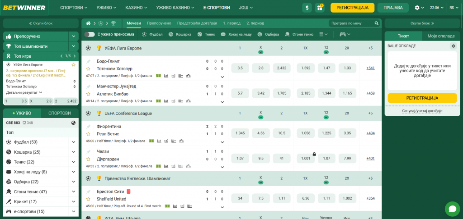463x219 pixels.
Task: Favorite the Тотенхем Хотспур match star
Action: point(88,69)
